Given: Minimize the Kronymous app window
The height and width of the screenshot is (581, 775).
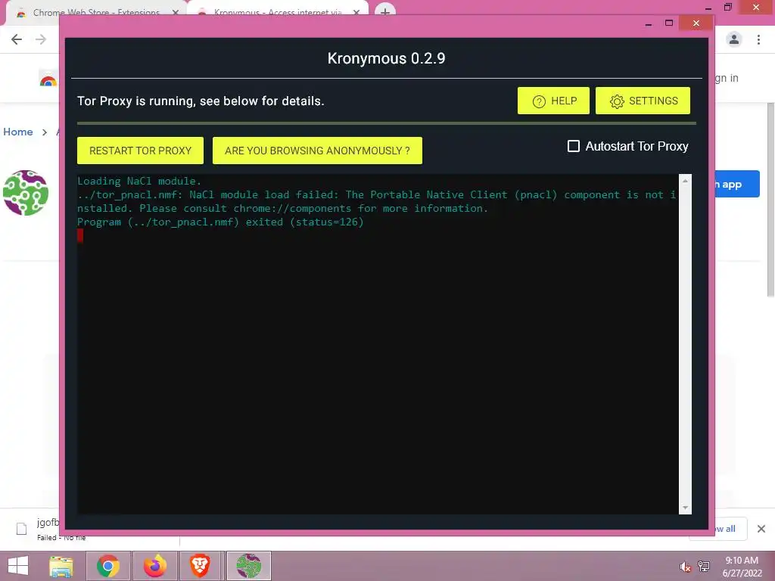Looking at the screenshot, I should [x=649, y=23].
